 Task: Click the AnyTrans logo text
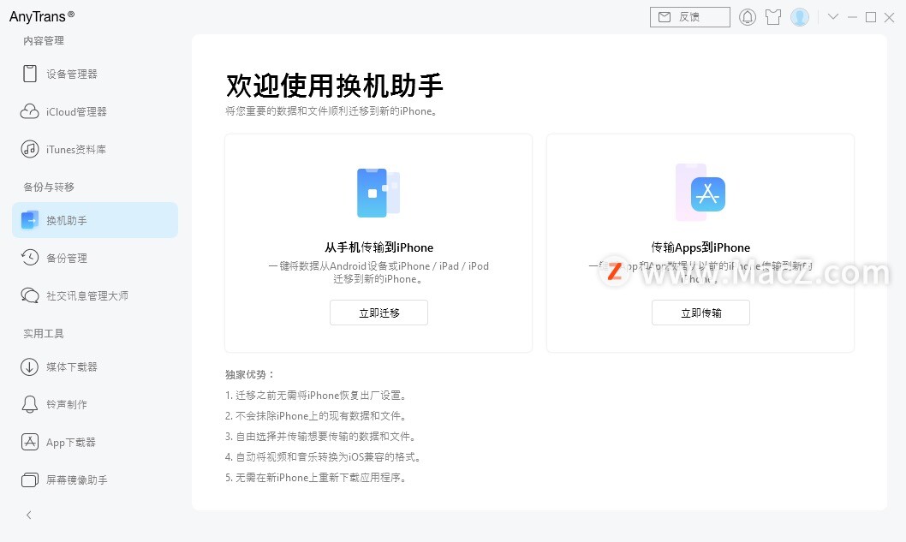[x=42, y=16]
